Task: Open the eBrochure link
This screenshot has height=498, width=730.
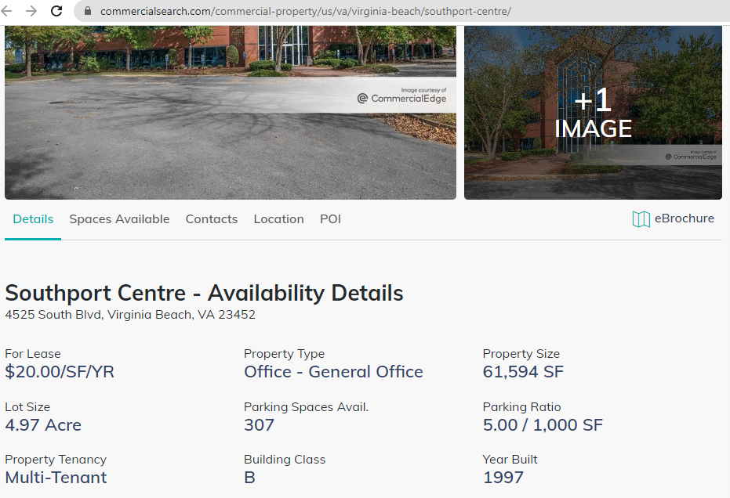Action: point(684,218)
